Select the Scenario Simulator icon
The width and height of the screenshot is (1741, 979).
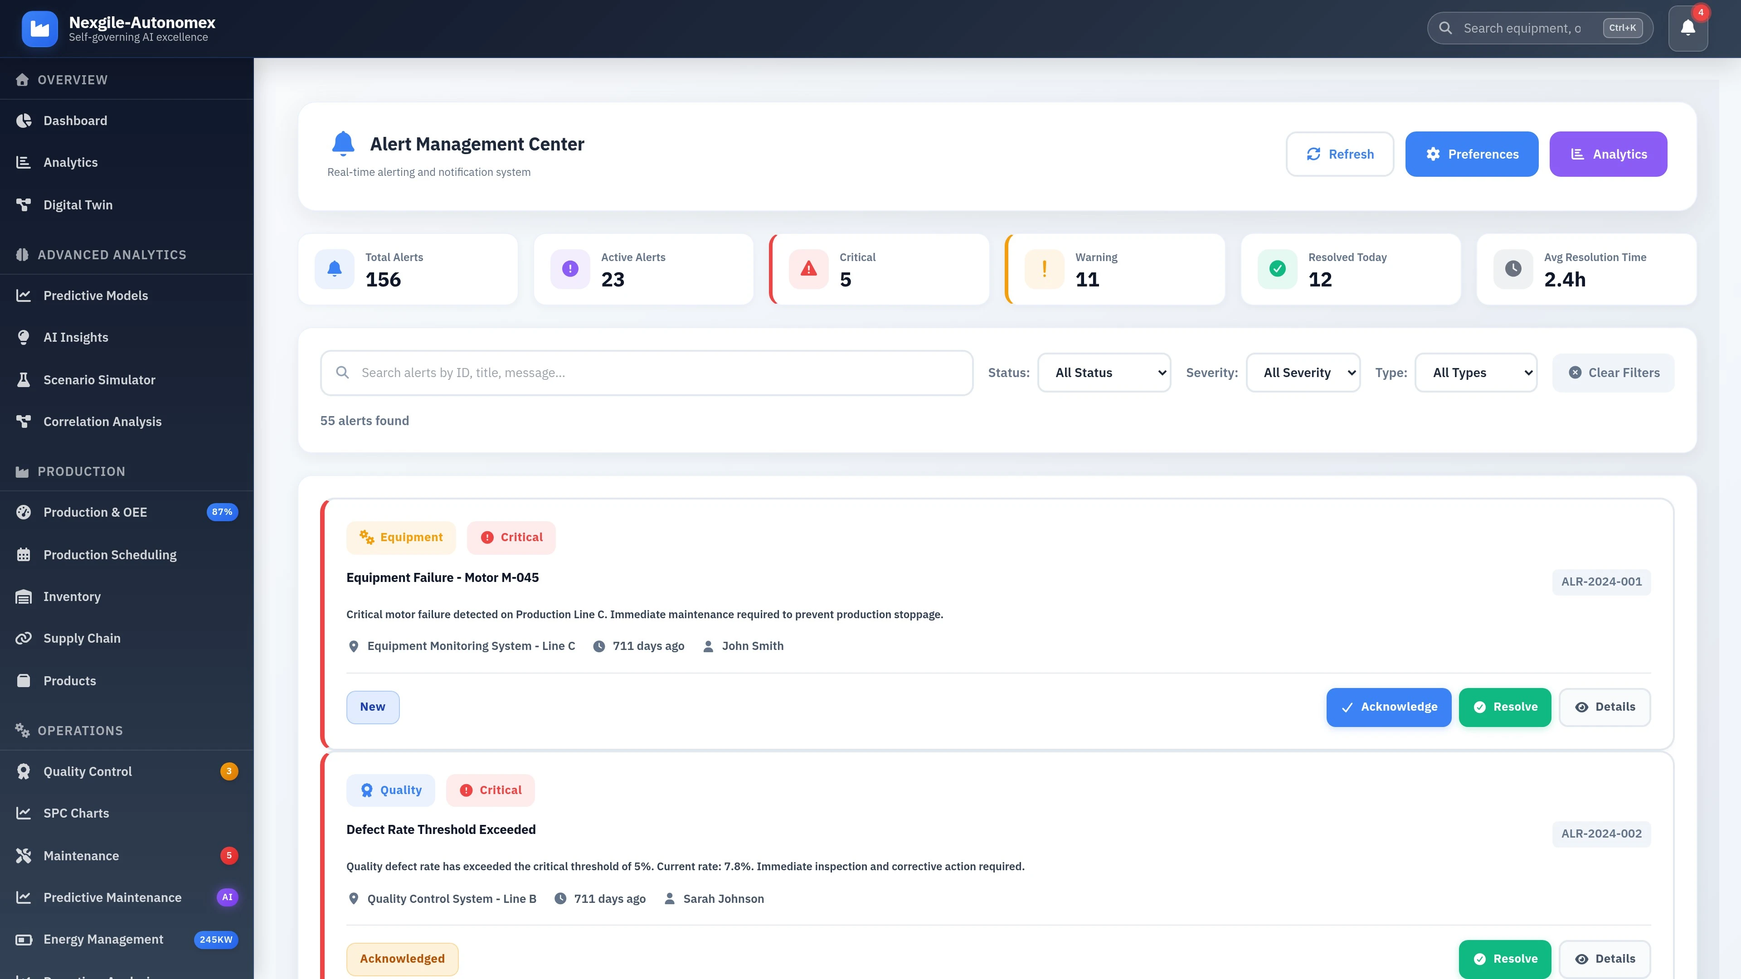[22, 379]
